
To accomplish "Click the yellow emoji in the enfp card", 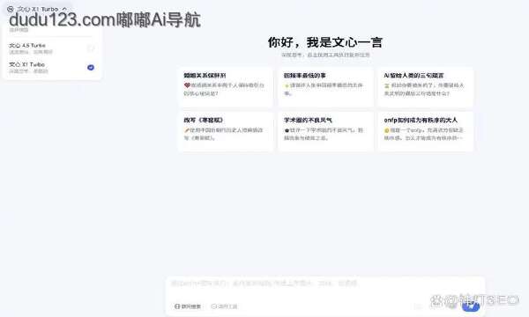I will [387, 130].
